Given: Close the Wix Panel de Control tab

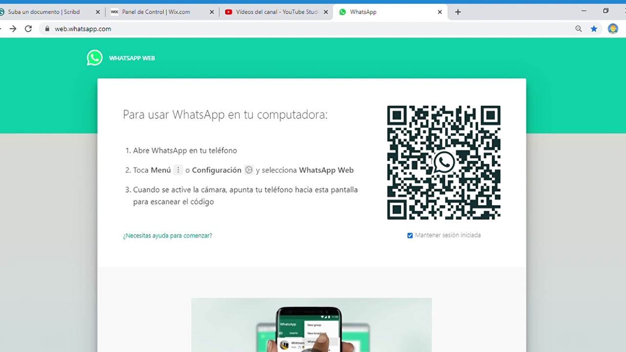Looking at the screenshot, I should tap(212, 12).
